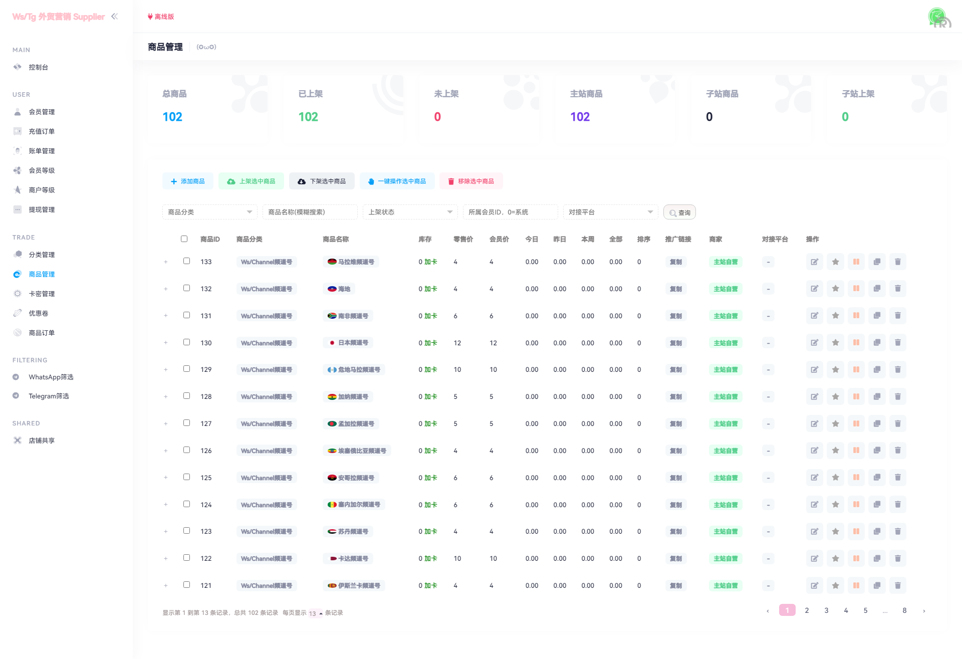
Task: Click the orange pause icon for product 131
Action: pos(856,316)
